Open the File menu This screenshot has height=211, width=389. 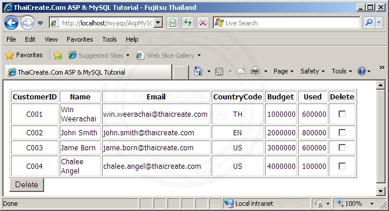(11, 39)
